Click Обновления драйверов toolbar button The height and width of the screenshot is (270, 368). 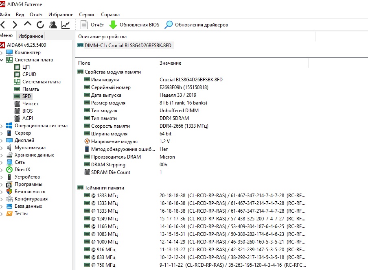tap(196, 25)
